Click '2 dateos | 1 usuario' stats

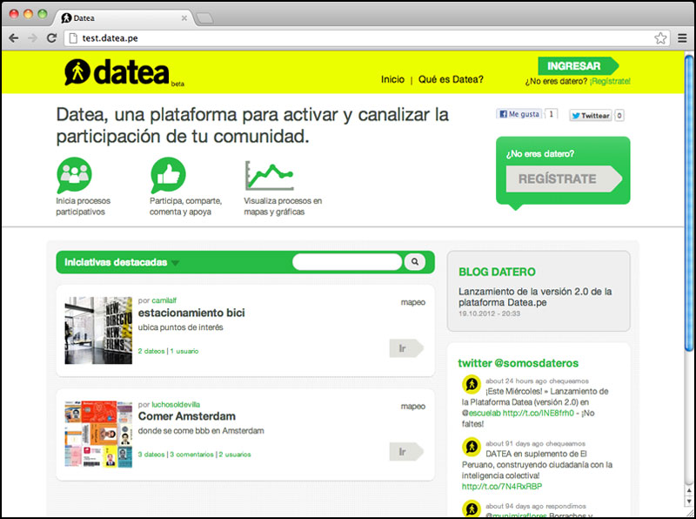pyautogui.click(x=168, y=351)
